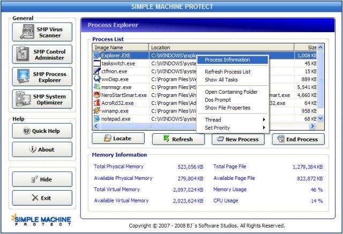This screenshot has height=234, width=343.
Task: Launch the SMP System Optimizer
Action: (42, 99)
